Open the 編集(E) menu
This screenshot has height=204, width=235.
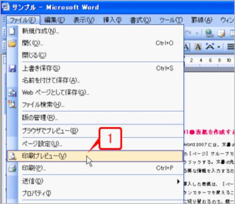[x=55, y=20]
